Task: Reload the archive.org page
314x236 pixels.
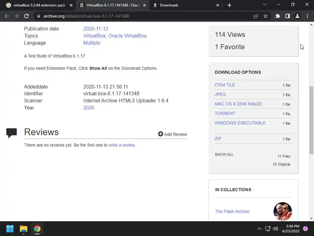Action: 26,16
